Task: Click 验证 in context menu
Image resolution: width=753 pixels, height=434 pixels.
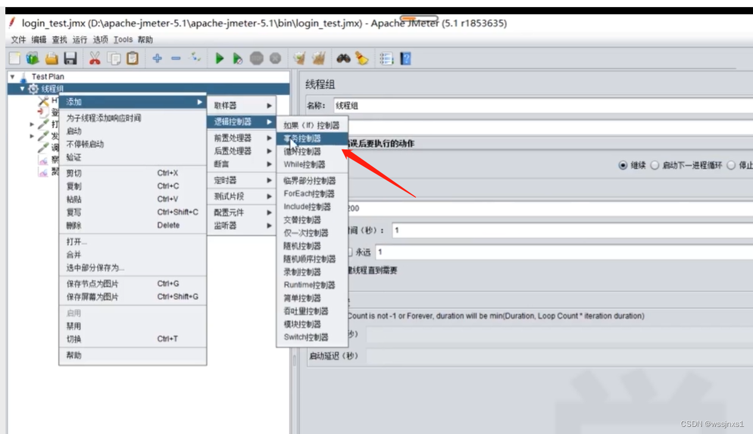Action: point(133,157)
